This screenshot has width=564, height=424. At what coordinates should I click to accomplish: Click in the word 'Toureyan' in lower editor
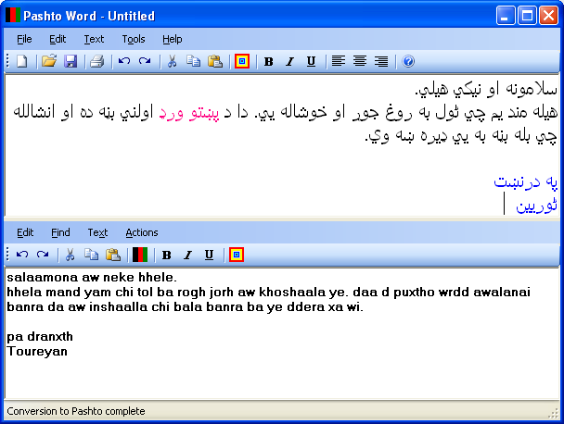(x=37, y=351)
